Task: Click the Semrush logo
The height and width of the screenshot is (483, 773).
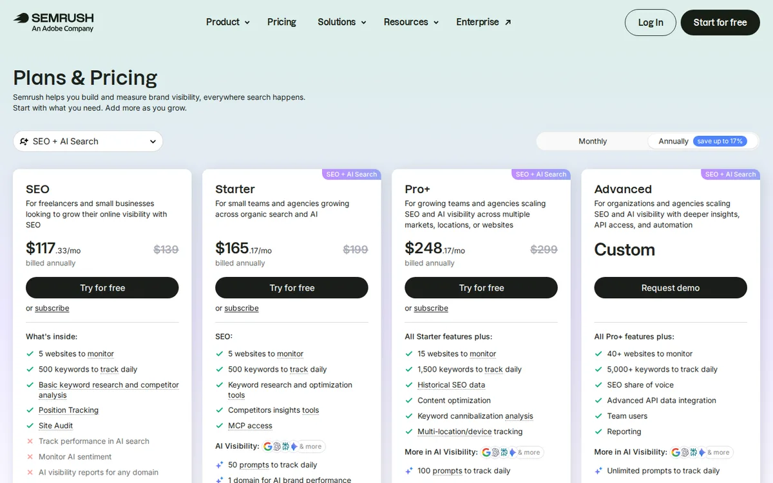Action: 53,22
